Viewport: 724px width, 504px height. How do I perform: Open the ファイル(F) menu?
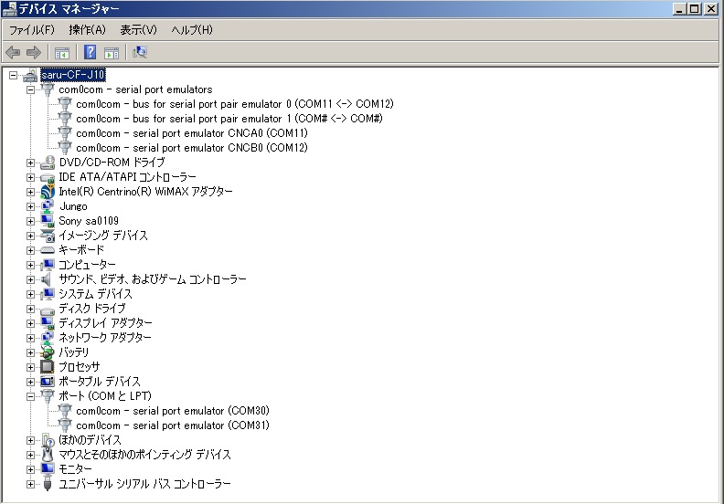32,30
